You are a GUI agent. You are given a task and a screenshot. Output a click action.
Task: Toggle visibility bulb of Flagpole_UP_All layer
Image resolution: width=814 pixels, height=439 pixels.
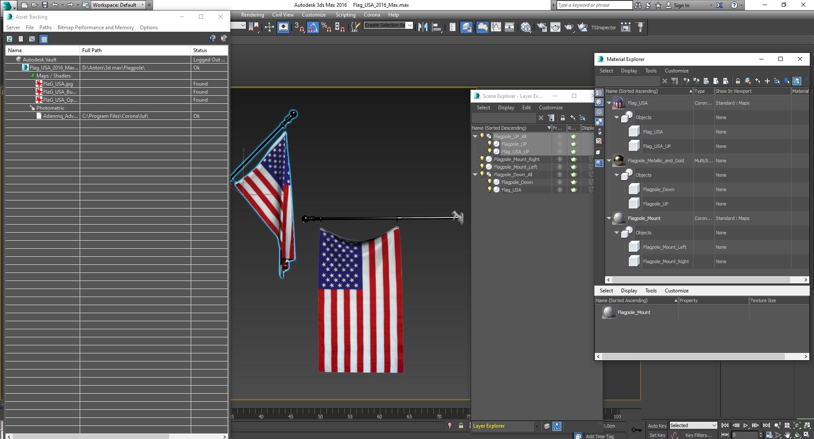coord(482,136)
